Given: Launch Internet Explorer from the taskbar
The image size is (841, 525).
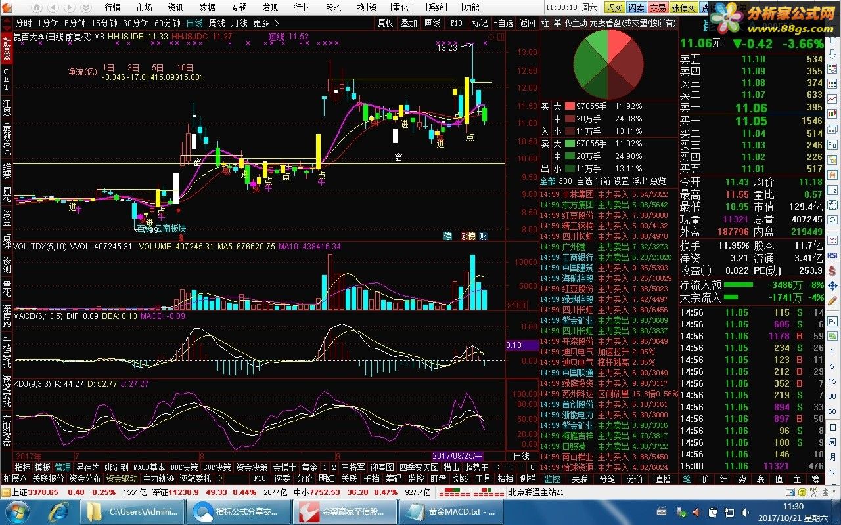Looking at the screenshot, I should click(60, 511).
